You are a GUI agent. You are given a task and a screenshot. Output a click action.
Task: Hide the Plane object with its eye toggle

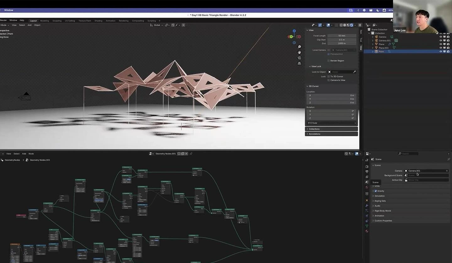point(441,44)
